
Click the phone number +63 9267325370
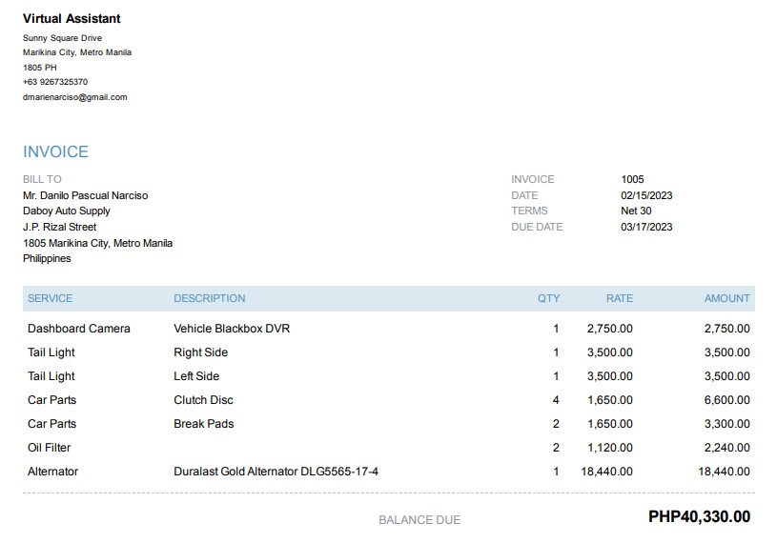click(55, 82)
